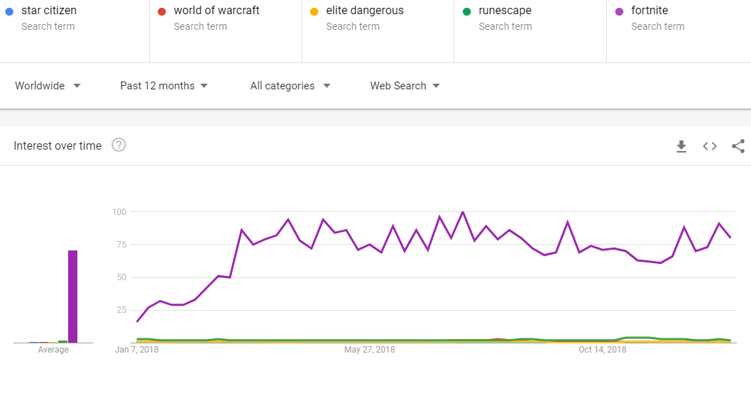This screenshot has height=393, width=751.
Task: Open the Past 12 months time range dropdown
Action: [164, 86]
